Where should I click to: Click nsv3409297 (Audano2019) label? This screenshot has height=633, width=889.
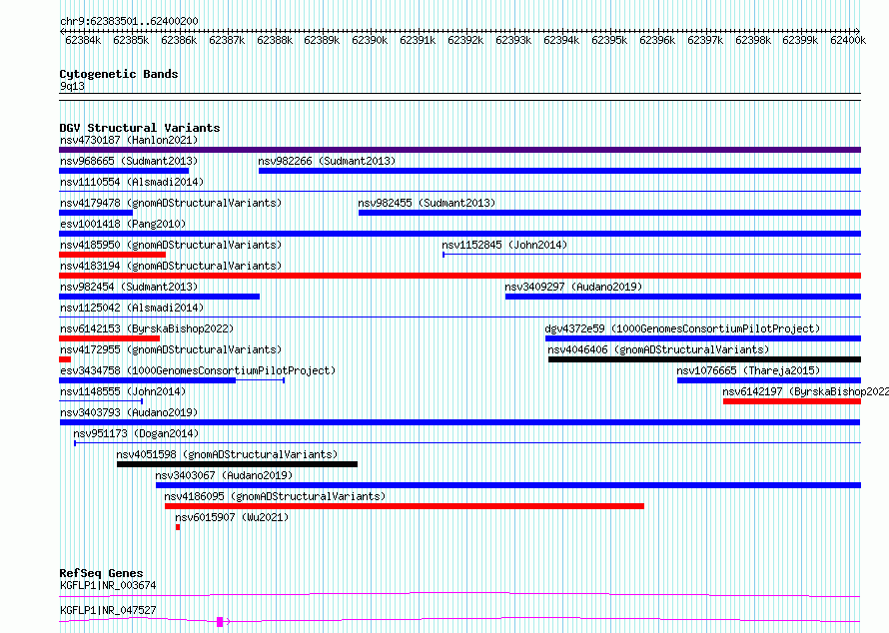[x=573, y=287]
